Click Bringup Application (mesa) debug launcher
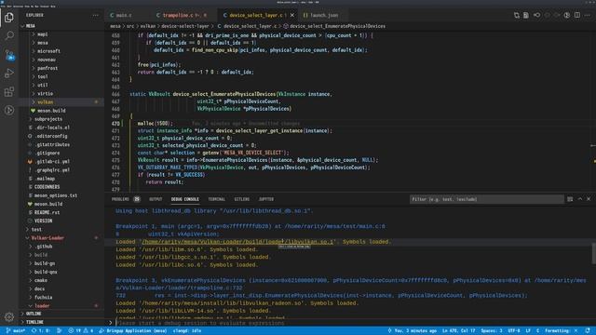The image size is (596, 335). click(133, 331)
